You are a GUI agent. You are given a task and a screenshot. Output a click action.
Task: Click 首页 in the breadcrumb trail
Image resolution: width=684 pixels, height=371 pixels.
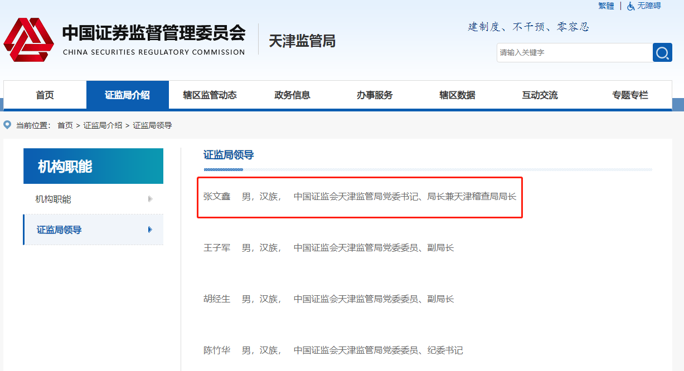[x=65, y=125]
